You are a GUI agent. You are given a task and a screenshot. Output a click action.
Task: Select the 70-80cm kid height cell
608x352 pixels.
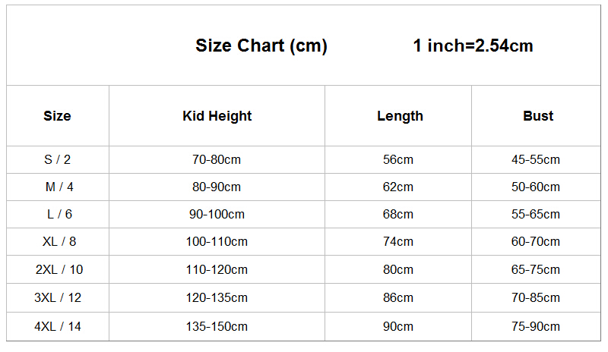(x=217, y=159)
